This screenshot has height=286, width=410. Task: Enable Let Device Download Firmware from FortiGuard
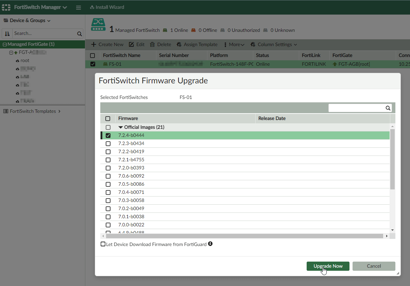(103, 244)
